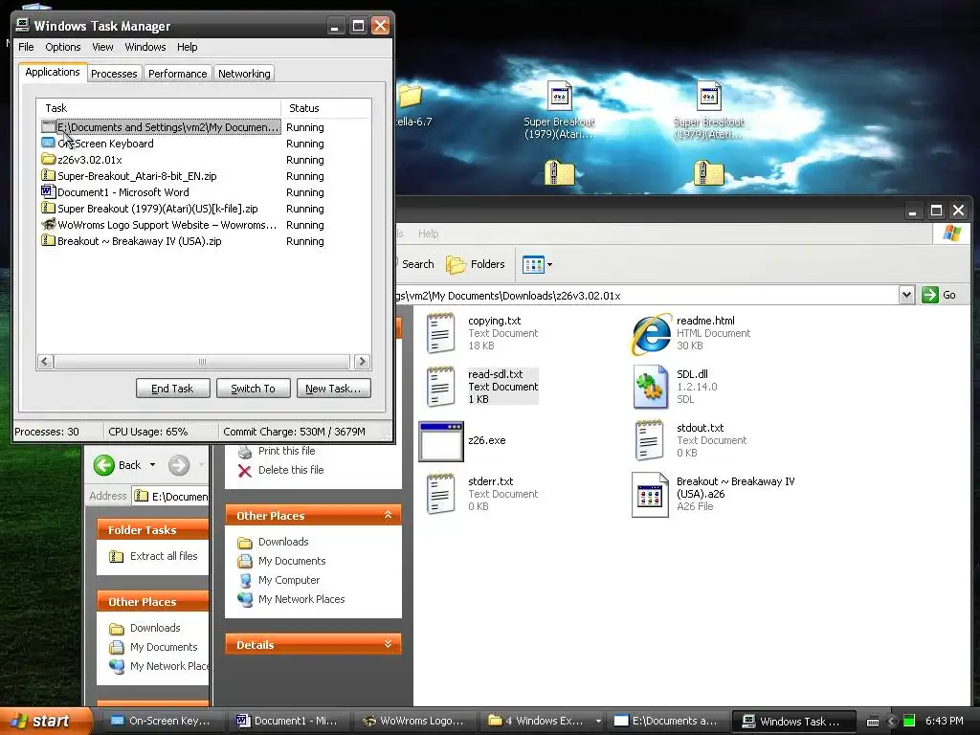Select the stderr.txt file icon
The image size is (980, 735).
[440, 494]
